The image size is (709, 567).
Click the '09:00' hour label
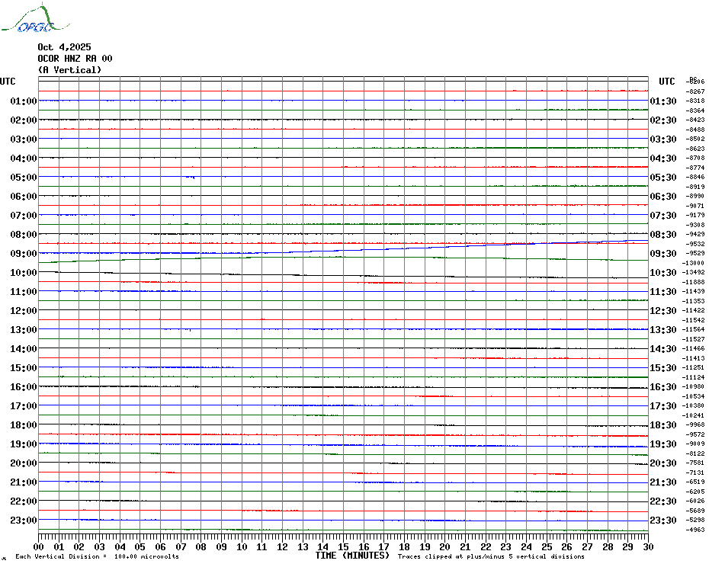24,253
